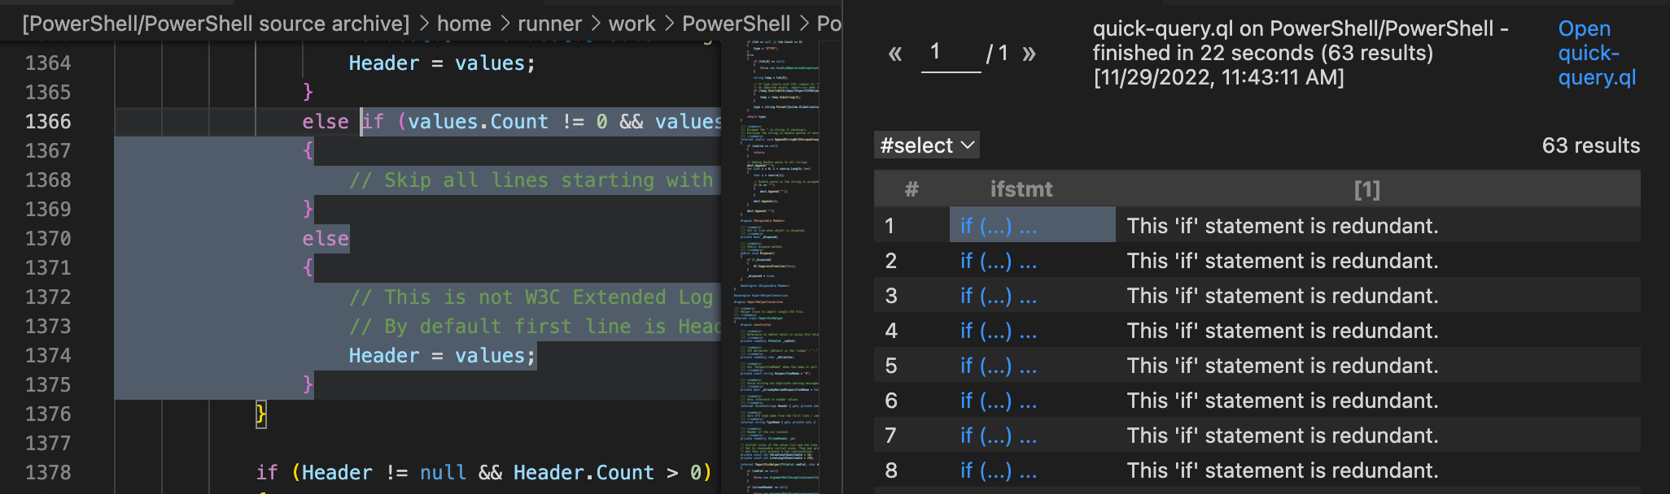Open the 'if (...) ...' link in result row 8

coord(999,470)
